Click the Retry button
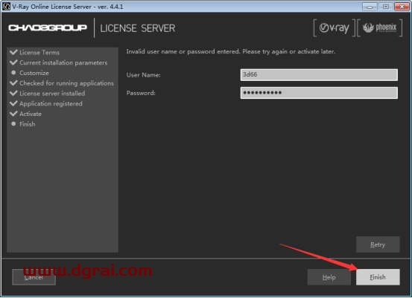This screenshot has width=412, height=298. (x=378, y=244)
